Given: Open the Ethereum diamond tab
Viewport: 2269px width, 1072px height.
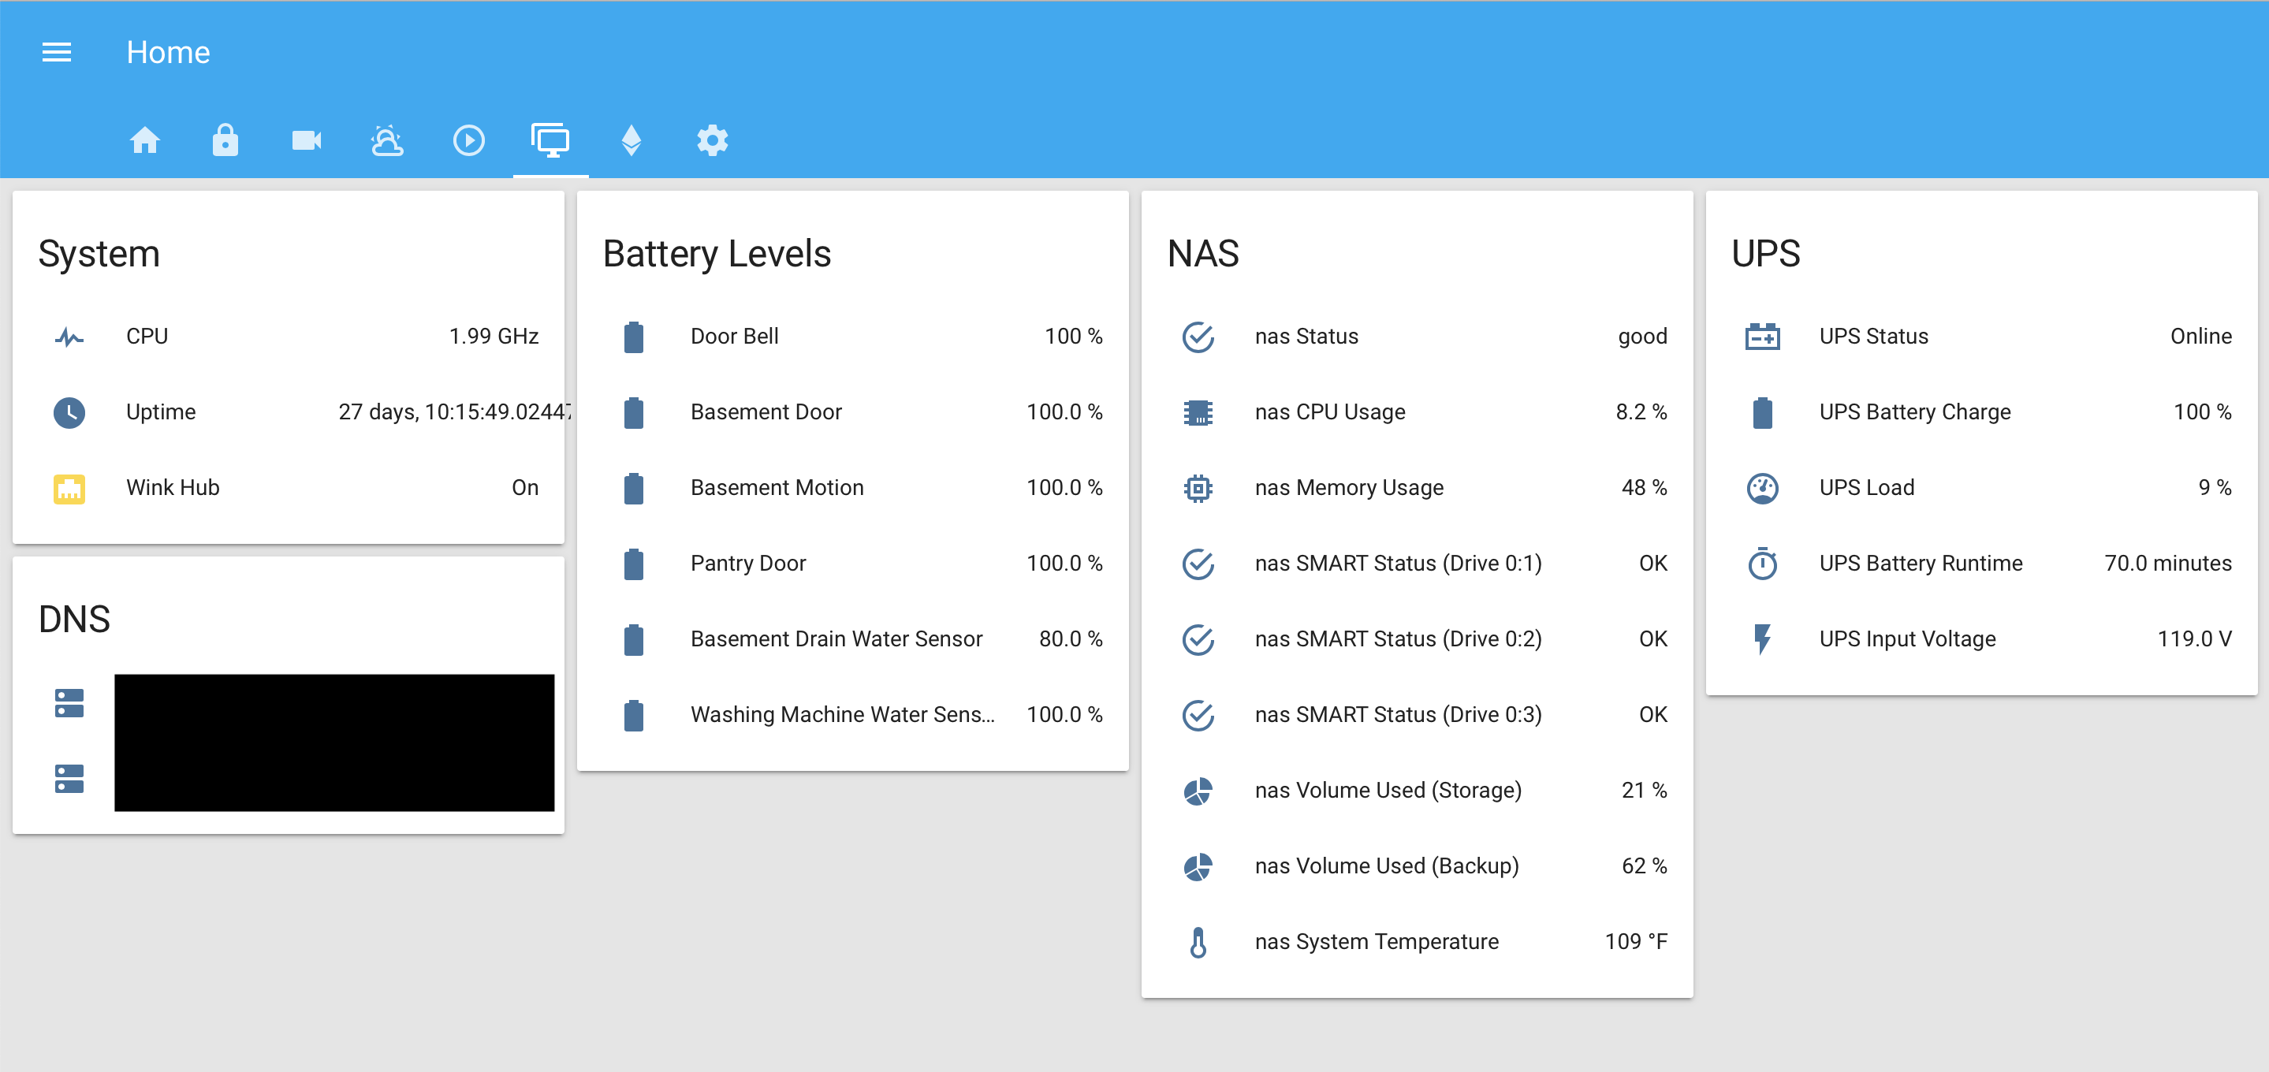Looking at the screenshot, I should 631,141.
